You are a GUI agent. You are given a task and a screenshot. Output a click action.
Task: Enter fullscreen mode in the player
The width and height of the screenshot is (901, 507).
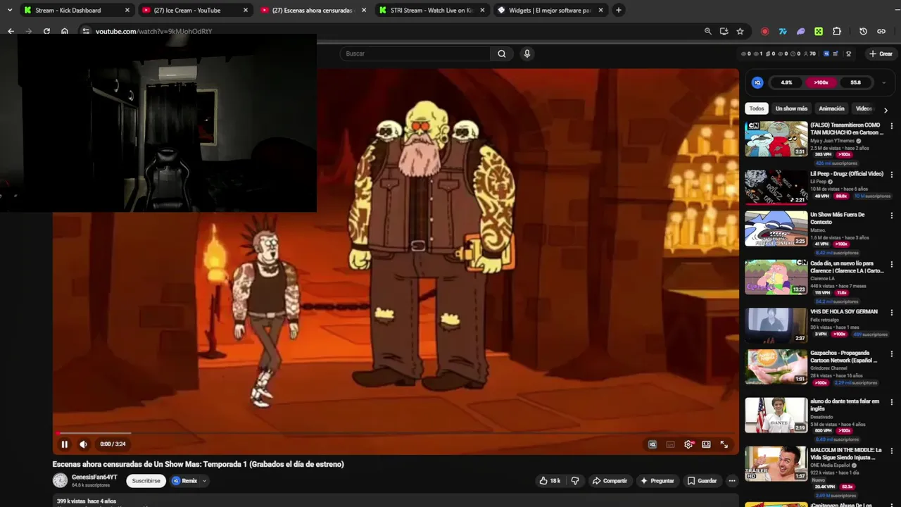(724, 444)
